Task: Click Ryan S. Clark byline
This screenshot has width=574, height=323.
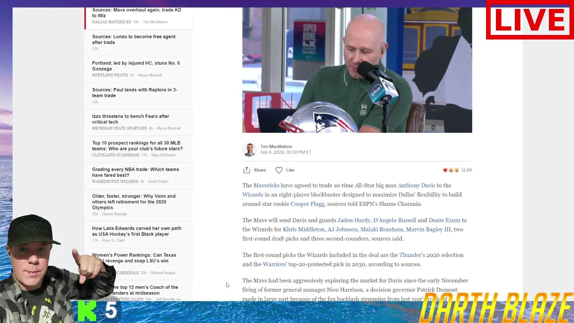Action: coord(113,240)
